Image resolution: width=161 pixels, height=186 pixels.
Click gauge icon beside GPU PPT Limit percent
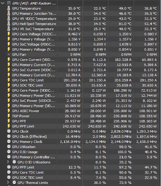click(9, 167)
